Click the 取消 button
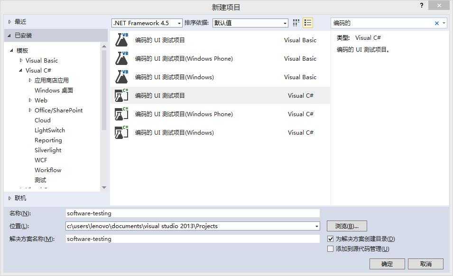Screen dimensions: 453x276 425,264
